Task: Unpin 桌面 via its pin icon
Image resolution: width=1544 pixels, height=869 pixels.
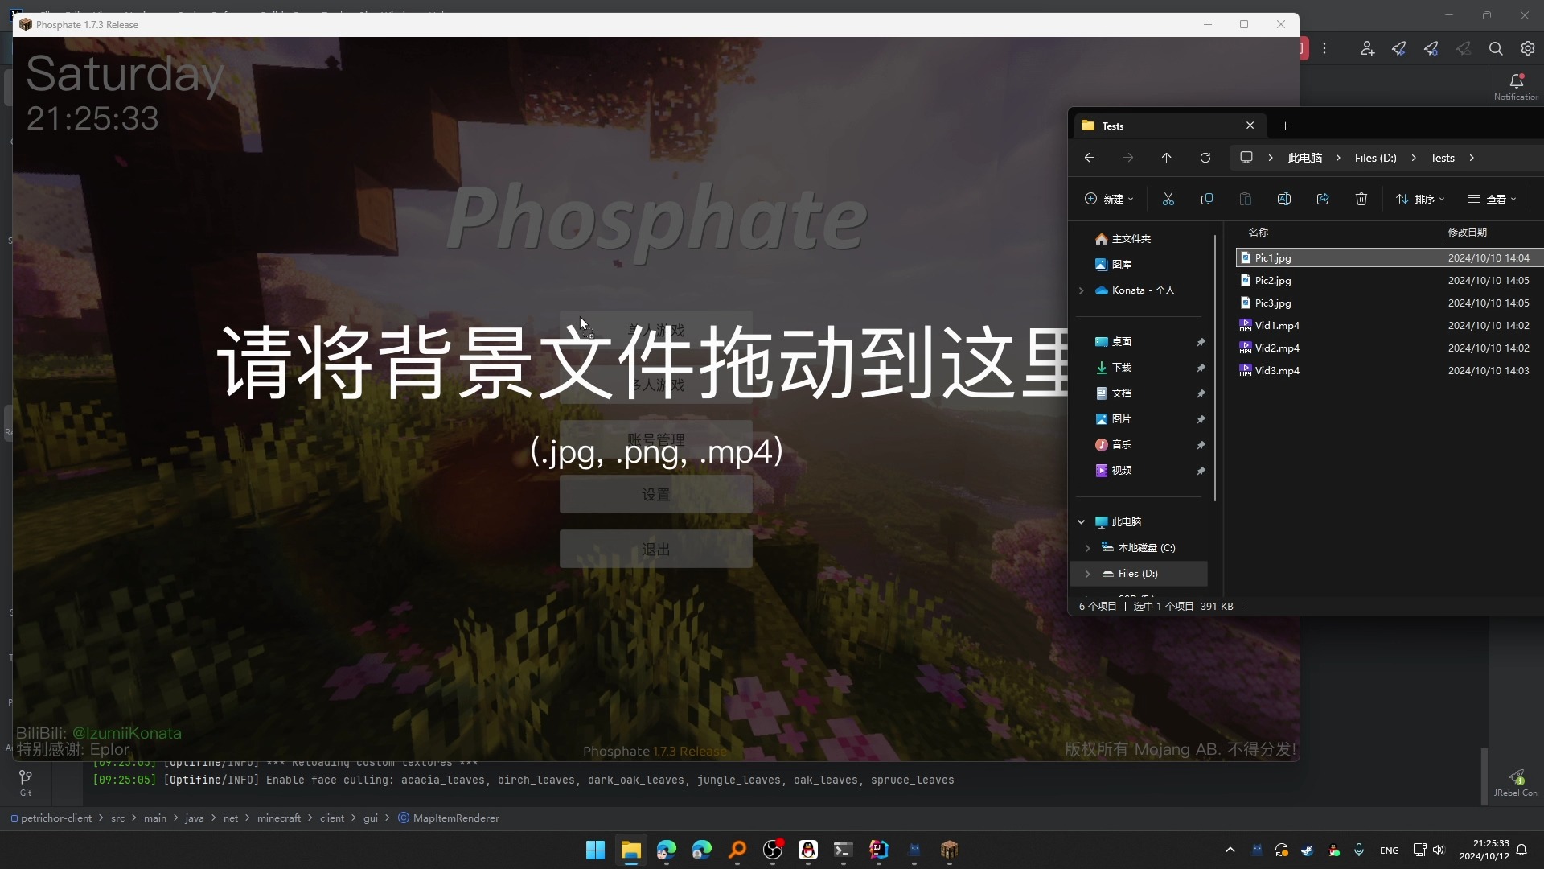Action: coord(1201,342)
